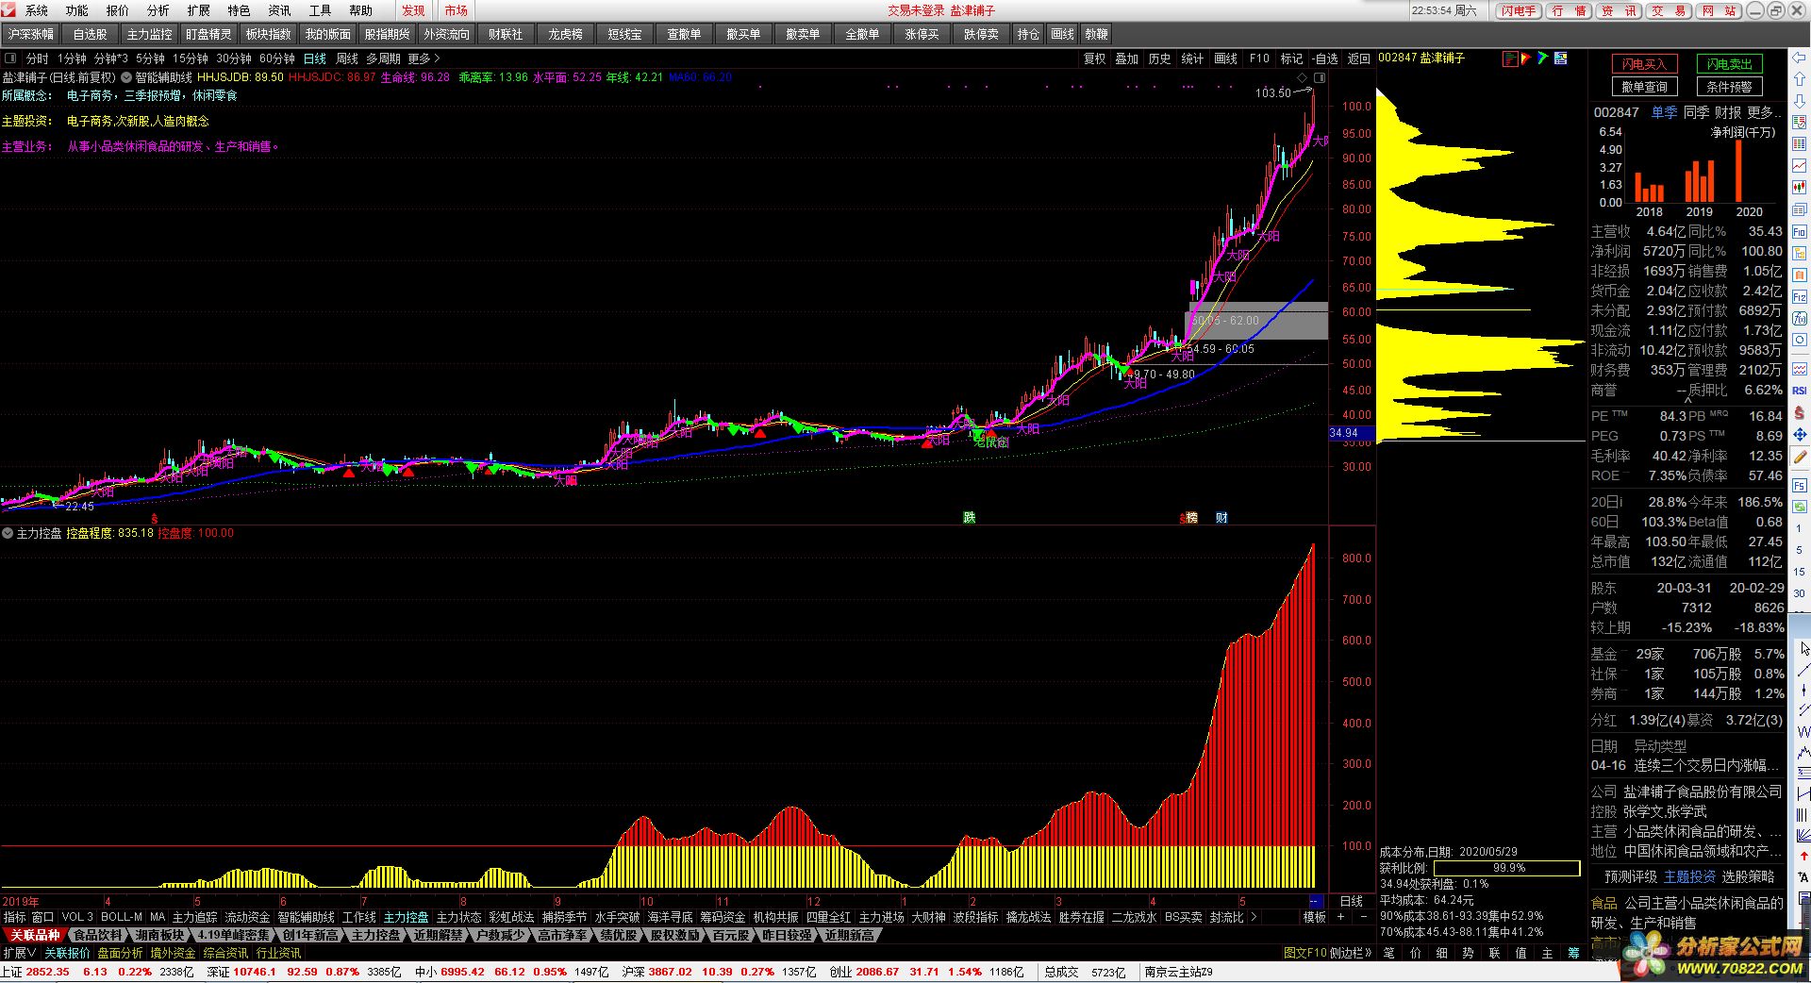Click the red-yellow arrow icon beside stock title
The image size is (1811, 983).
[x=1526, y=58]
